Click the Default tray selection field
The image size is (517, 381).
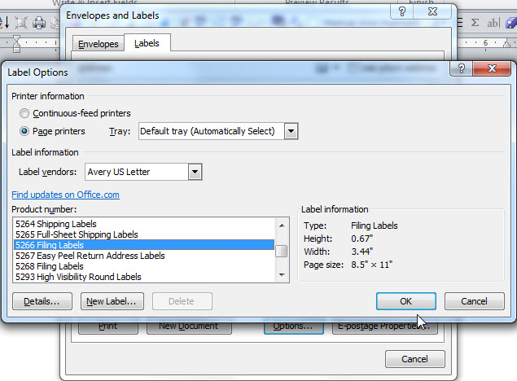point(212,131)
